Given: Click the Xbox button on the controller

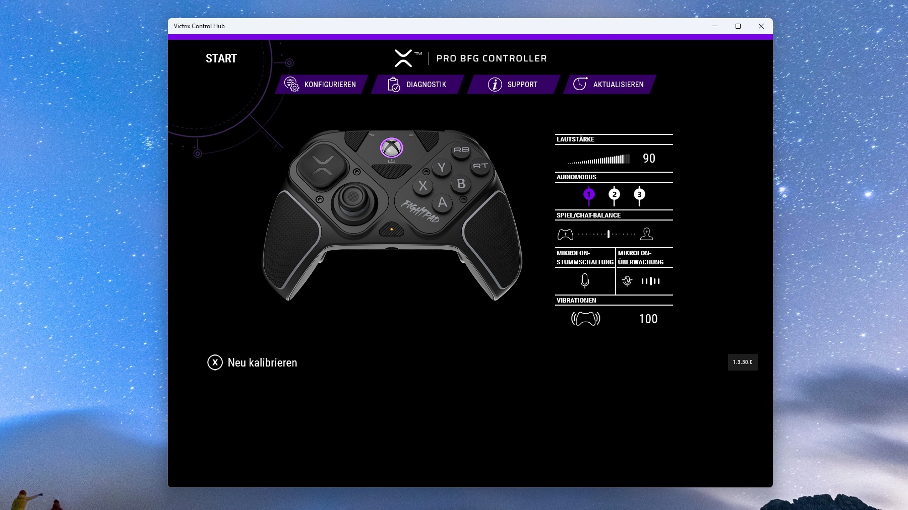Looking at the screenshot, I should pos(391,148).
